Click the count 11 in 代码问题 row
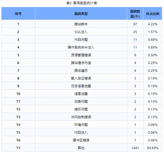The image size is (164, 153). click(x=135, y=40)
